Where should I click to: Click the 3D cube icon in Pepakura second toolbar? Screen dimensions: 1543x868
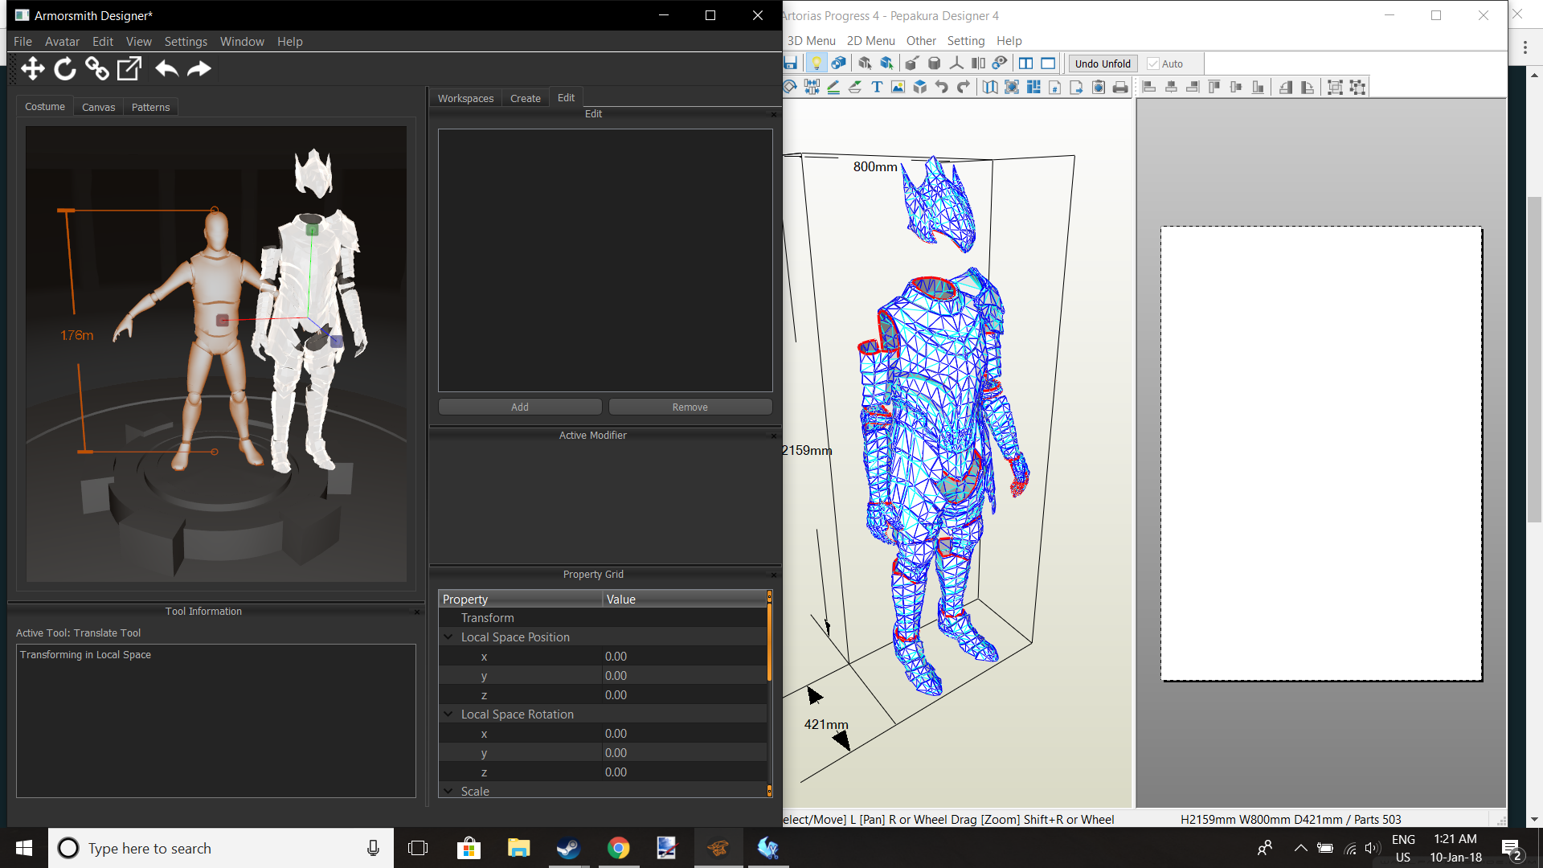tap(920, 87)
